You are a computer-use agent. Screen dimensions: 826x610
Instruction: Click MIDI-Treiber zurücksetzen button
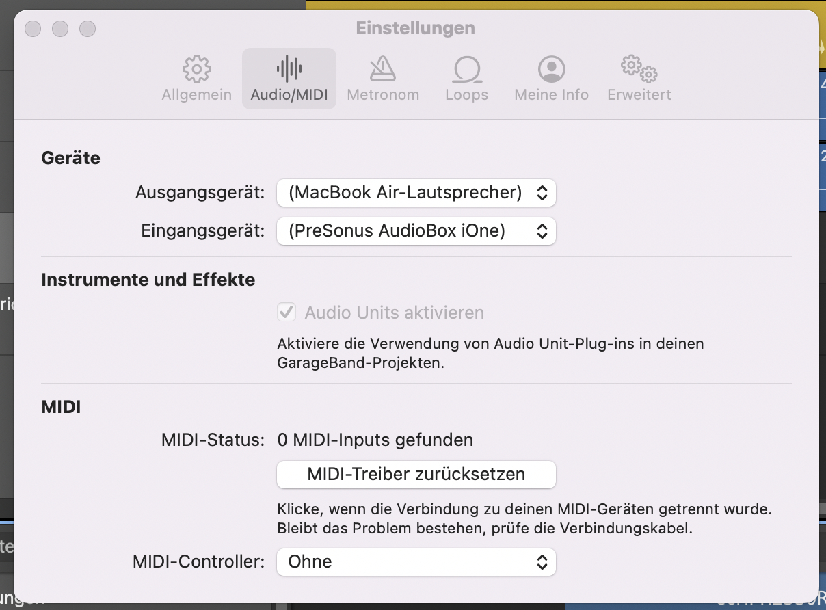[416, 474]
